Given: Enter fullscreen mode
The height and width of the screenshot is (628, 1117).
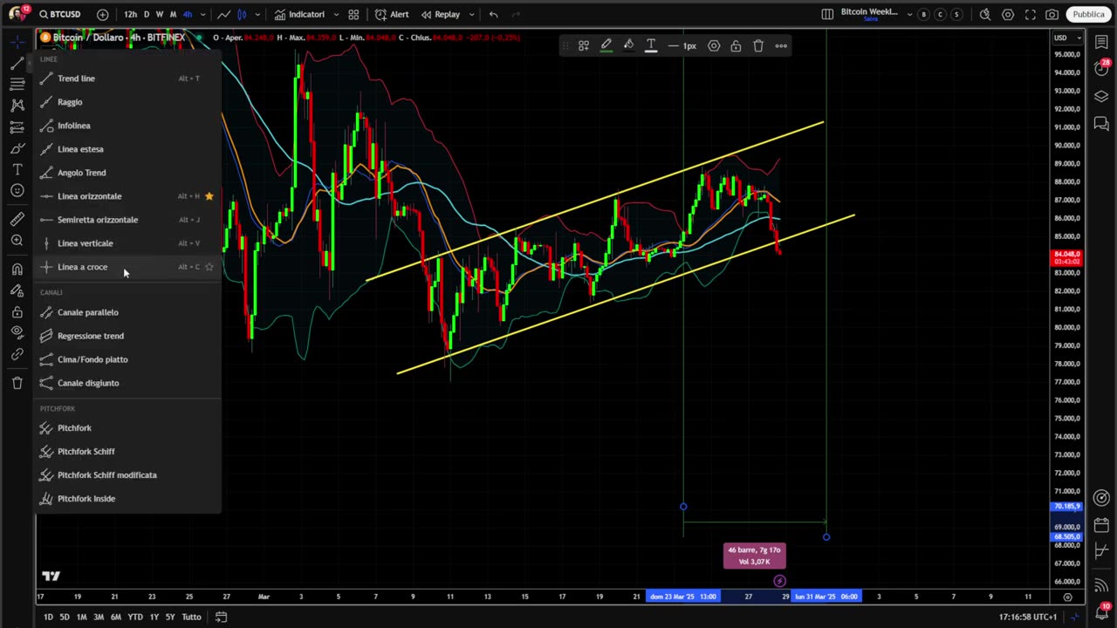Looking at the screenshot, I should [1031, 14].
